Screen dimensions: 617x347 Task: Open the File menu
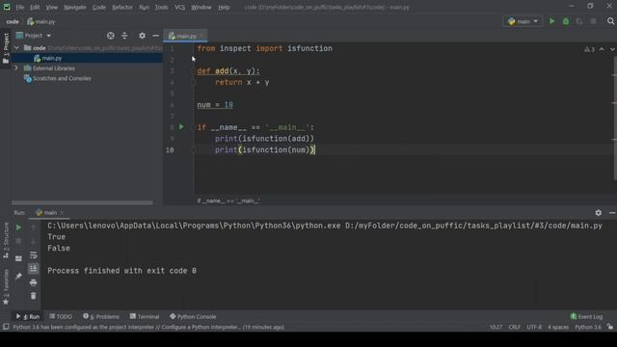point(19,7)
